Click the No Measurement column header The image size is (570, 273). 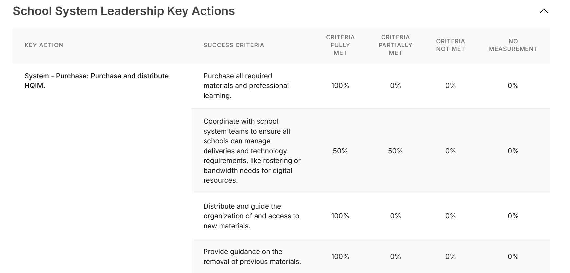tap(513, 45)
